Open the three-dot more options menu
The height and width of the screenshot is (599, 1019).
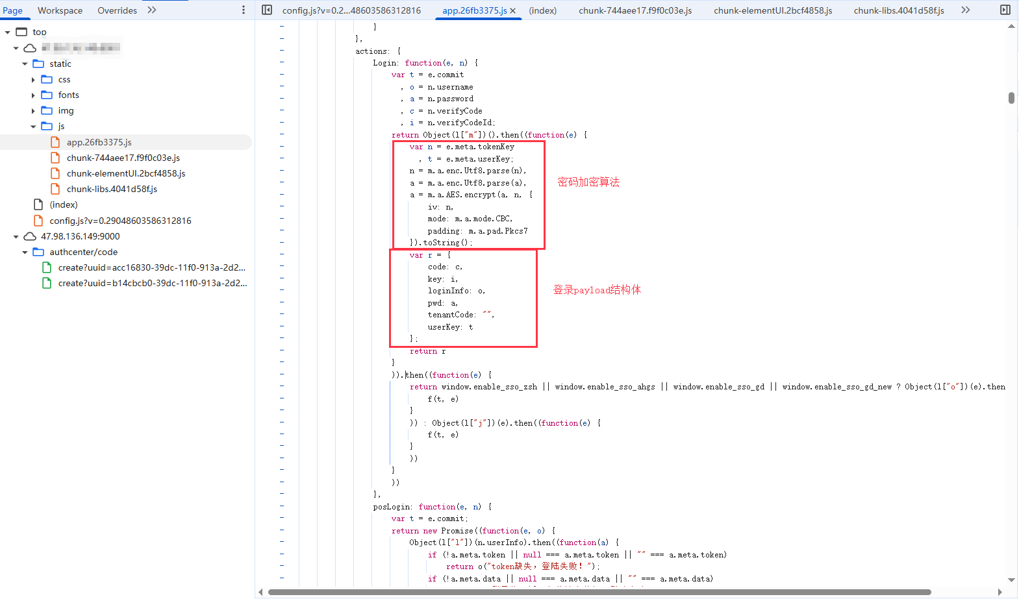point(244,10)
